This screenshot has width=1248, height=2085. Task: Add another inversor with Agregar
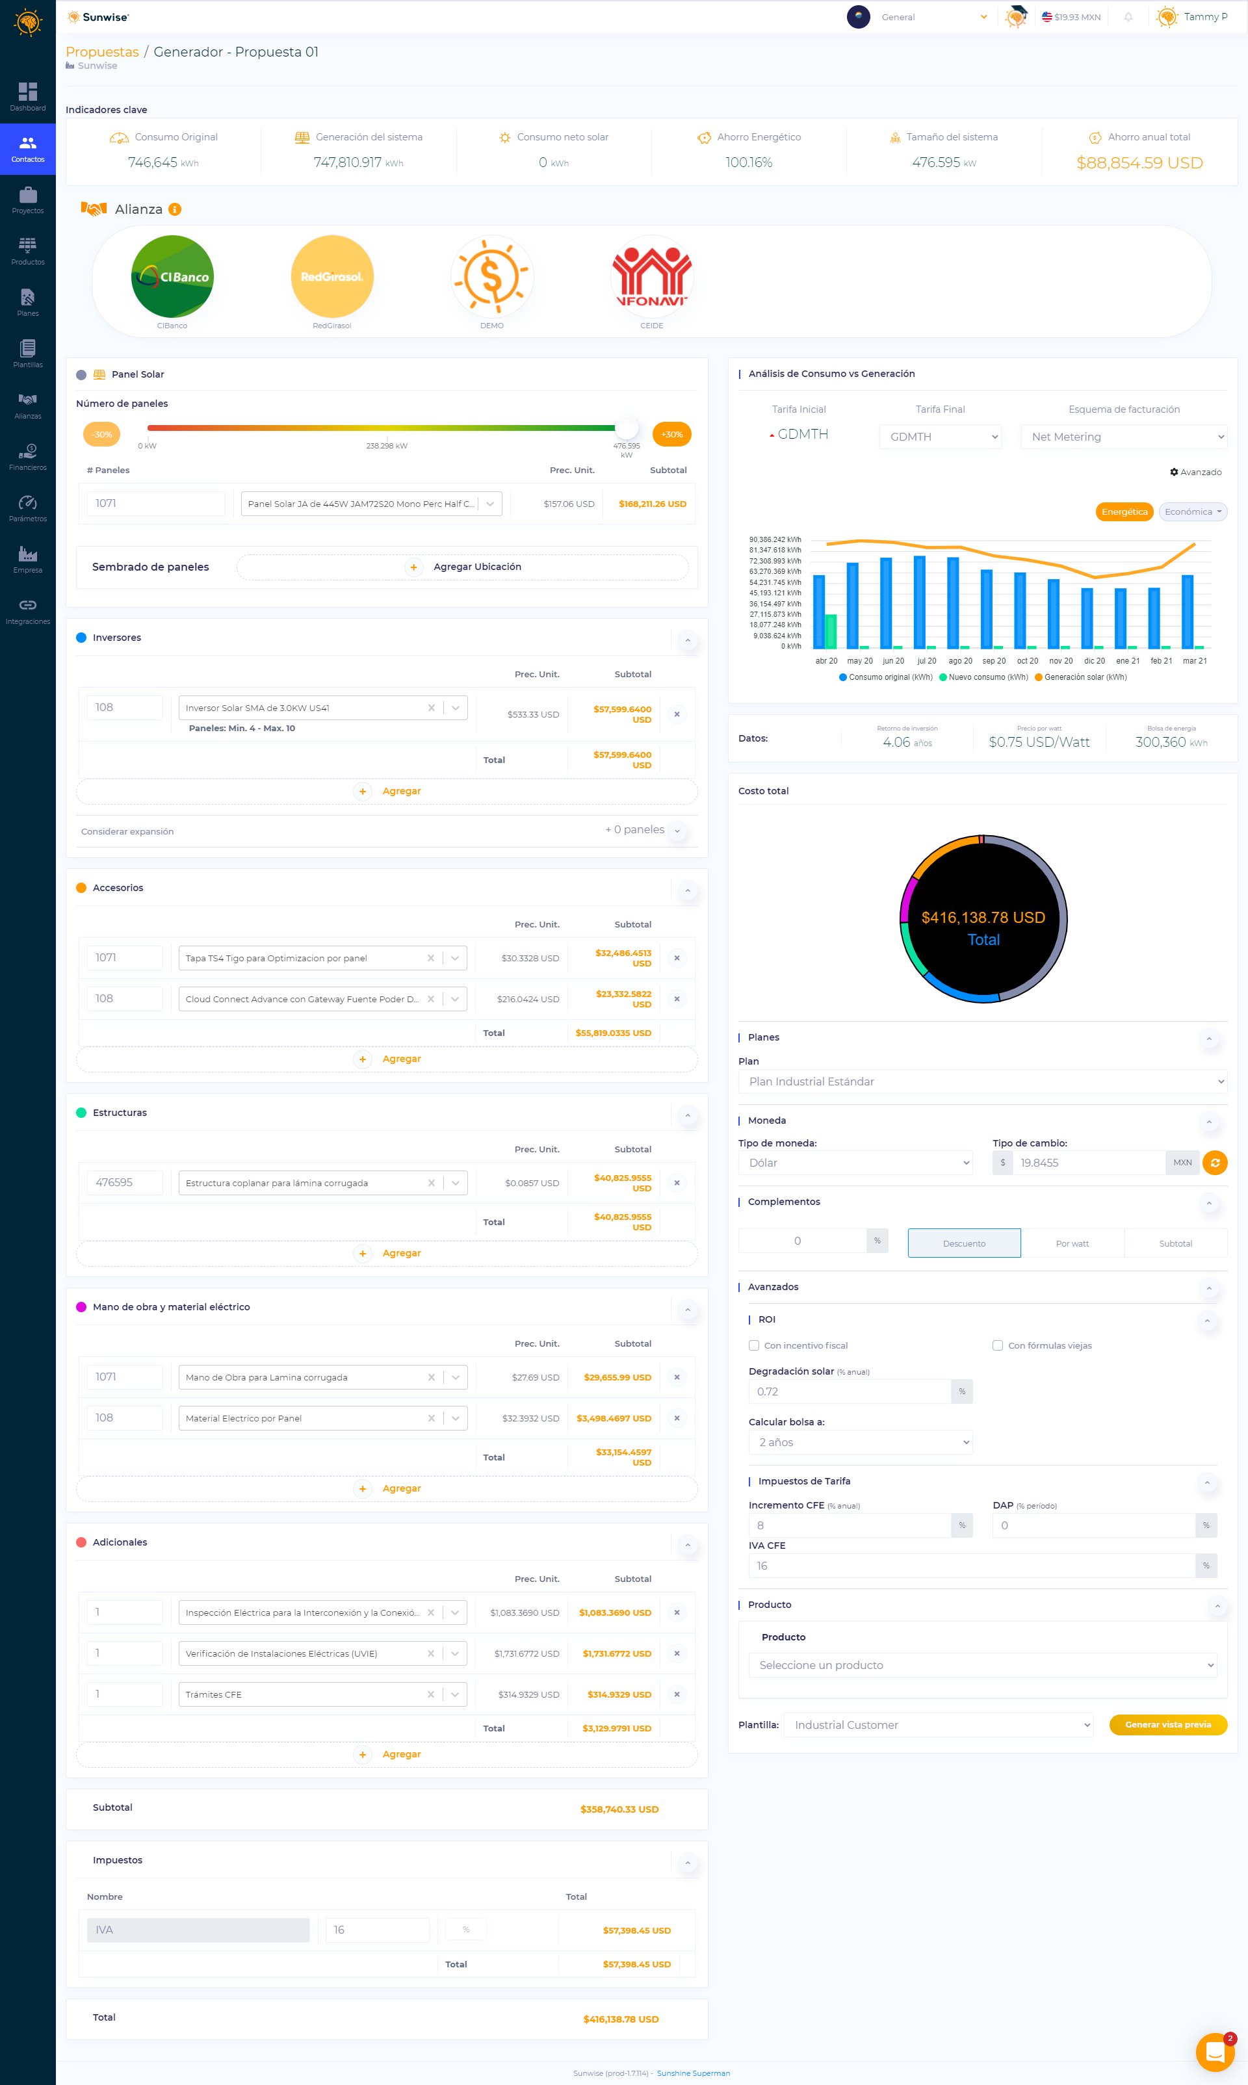[x=387, y=791]
